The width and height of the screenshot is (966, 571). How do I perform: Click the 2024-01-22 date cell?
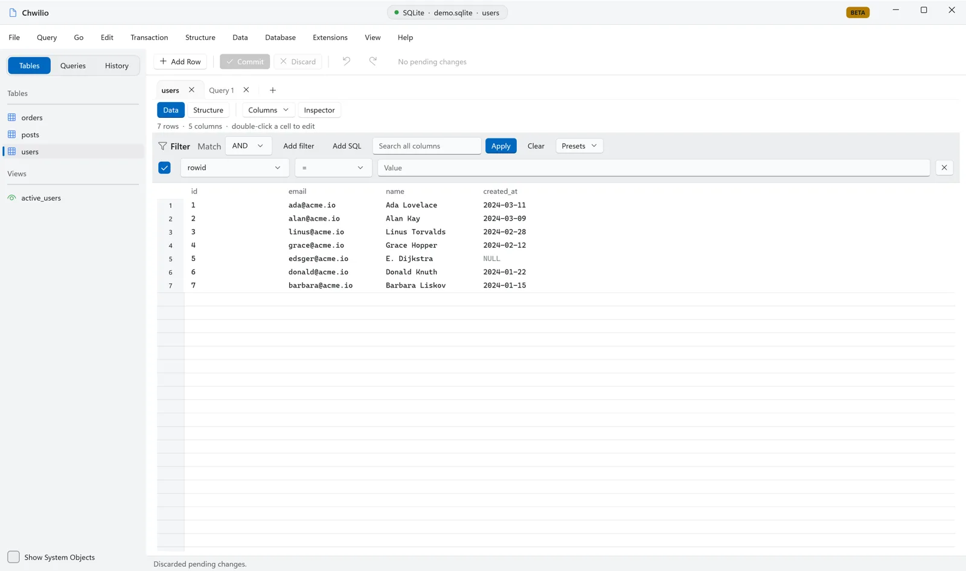click(x=504, y=272)
